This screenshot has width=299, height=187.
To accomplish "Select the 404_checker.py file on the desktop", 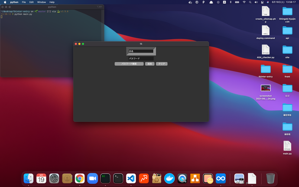I will pyautogui.click(x=266, y=49).
